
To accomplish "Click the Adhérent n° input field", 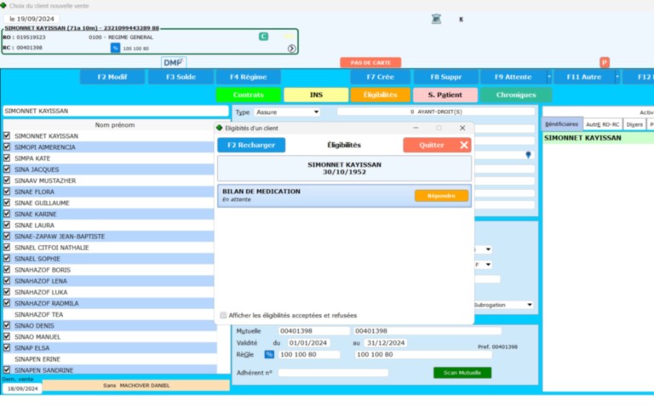I will (x=333, y=373).
